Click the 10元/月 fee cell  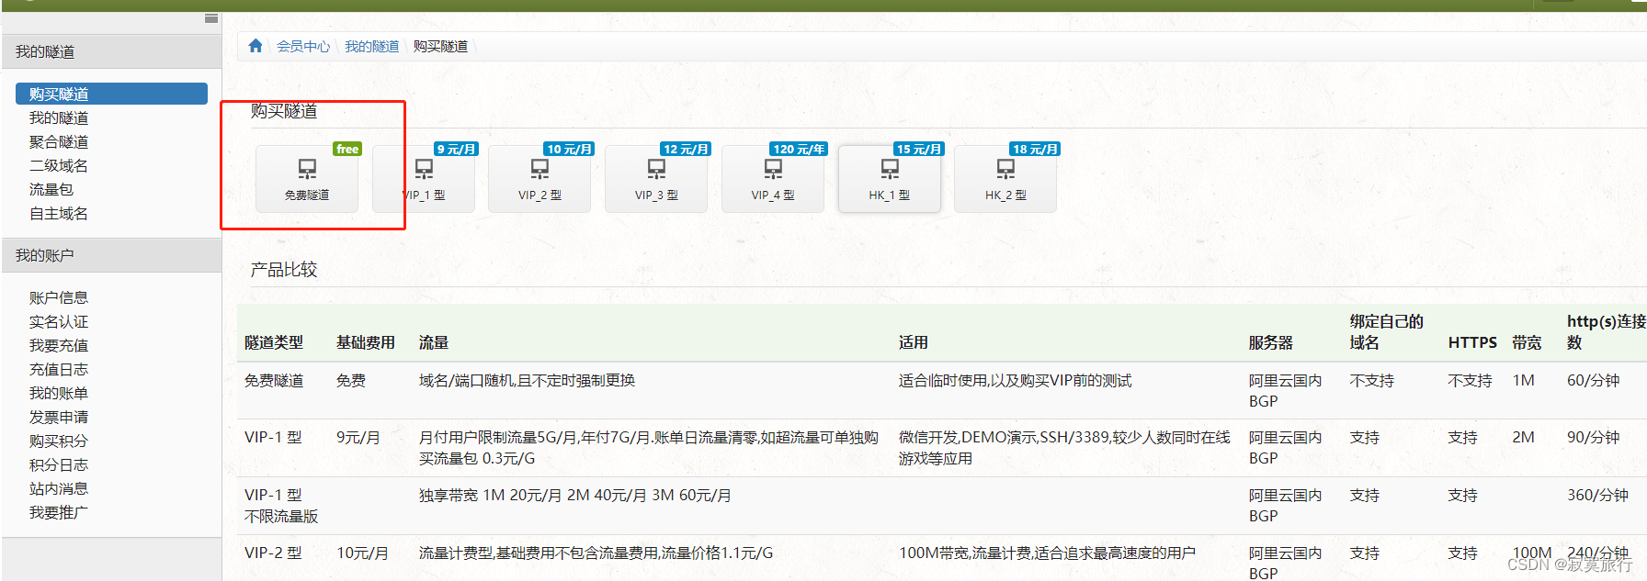click(362, 553)
